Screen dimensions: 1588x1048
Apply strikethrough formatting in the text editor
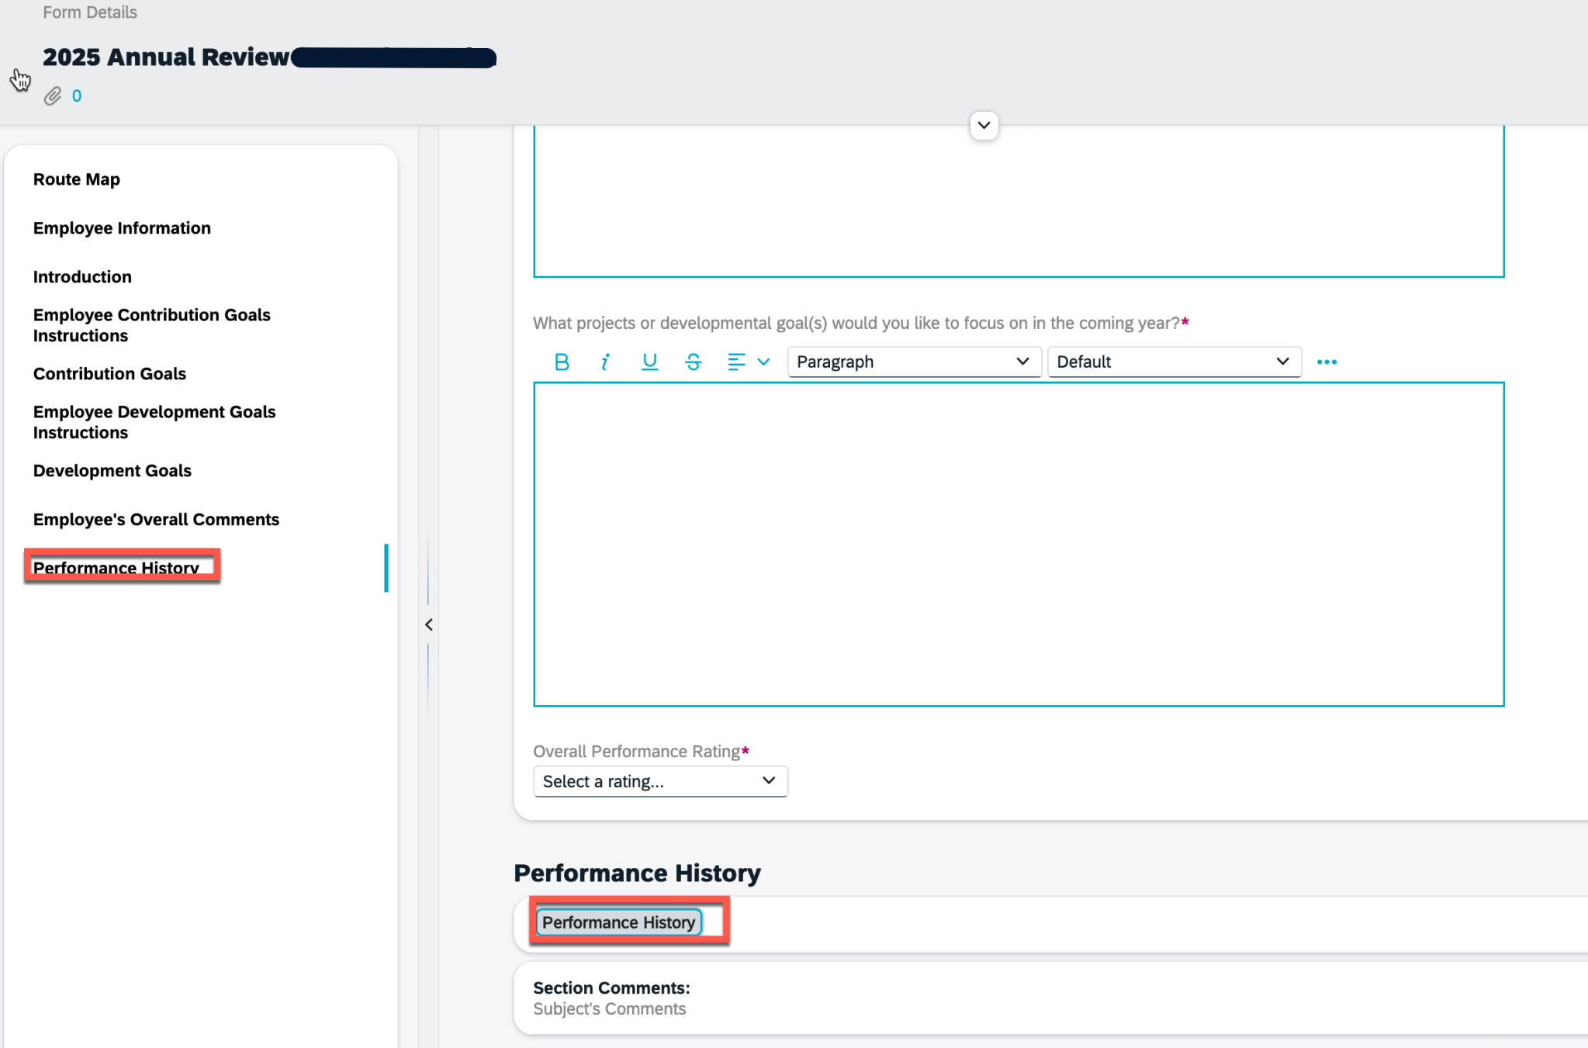tap(692, 361)
